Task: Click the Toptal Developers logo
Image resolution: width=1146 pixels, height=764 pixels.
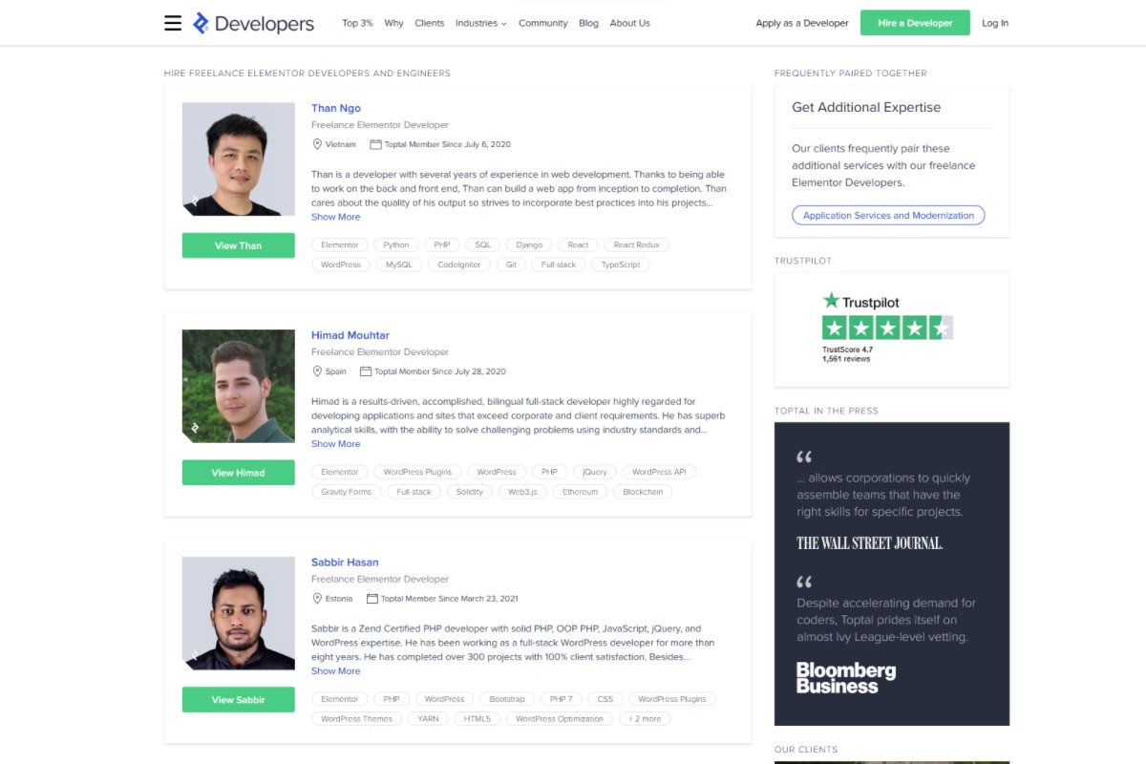Action: click(x=253, y=23)
